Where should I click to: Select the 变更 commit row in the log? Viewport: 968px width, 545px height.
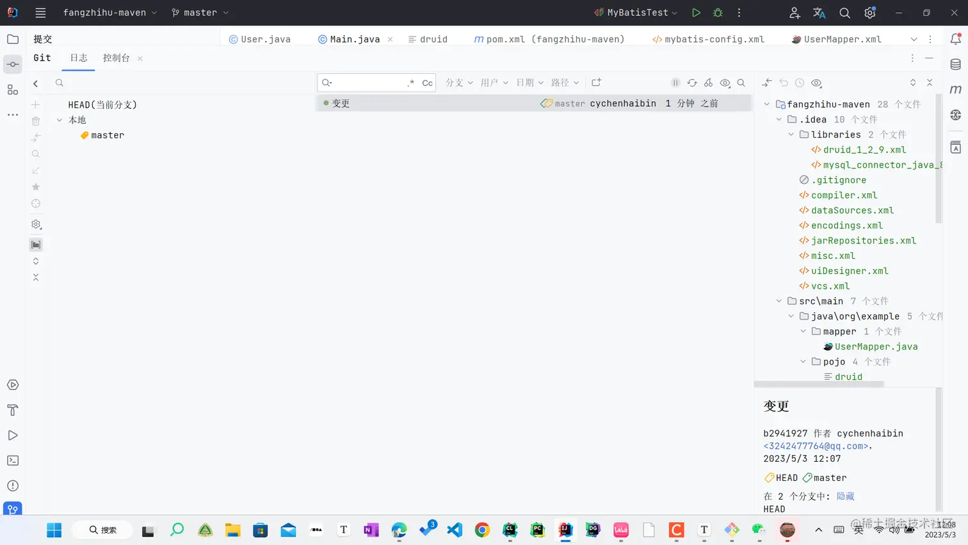coord(533,103)
